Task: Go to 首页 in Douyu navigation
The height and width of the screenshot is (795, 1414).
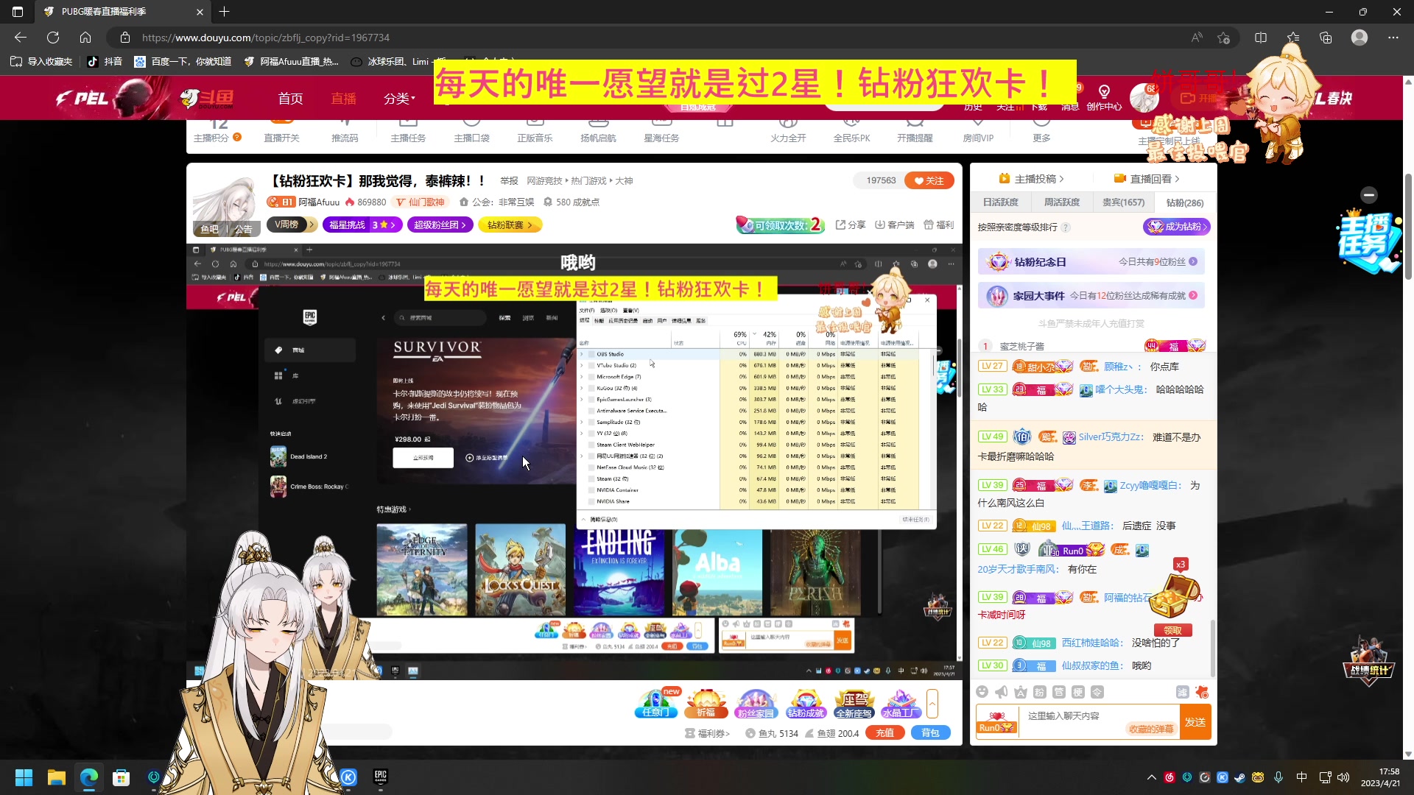Action: click(x=290, y=99)
